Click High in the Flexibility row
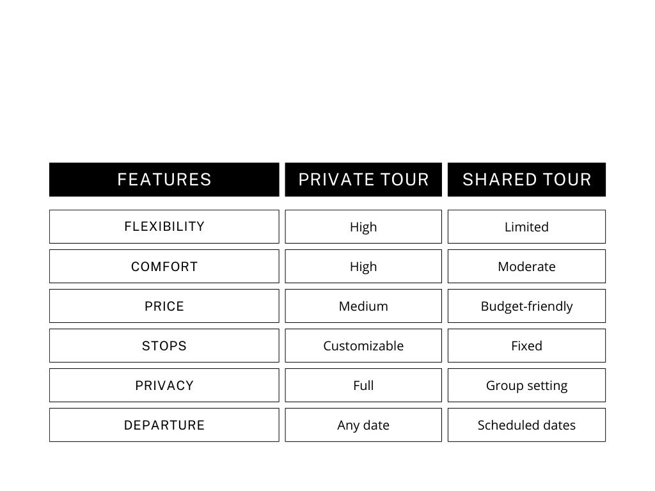 (363, 227)
